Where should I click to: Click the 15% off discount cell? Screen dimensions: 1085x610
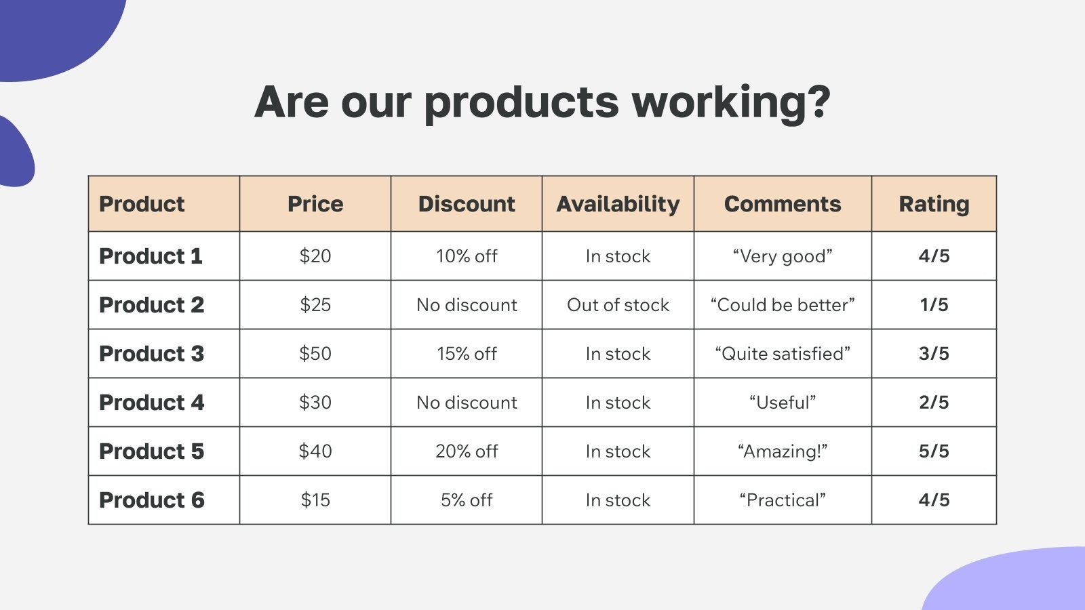467,354
